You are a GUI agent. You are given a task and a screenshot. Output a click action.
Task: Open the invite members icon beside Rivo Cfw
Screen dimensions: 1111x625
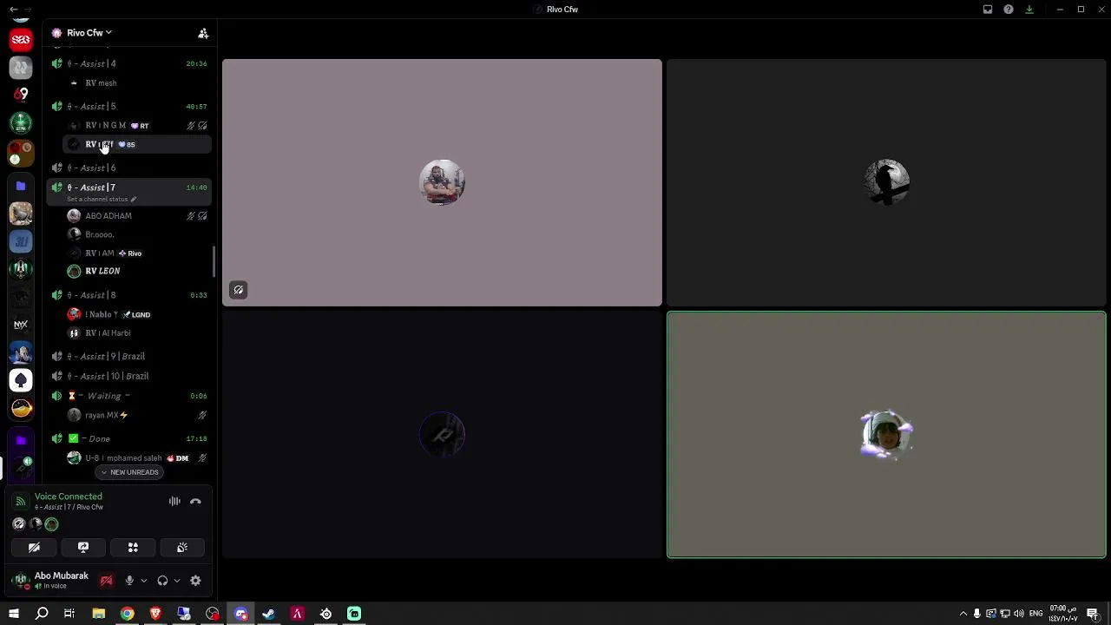[203, 33]
